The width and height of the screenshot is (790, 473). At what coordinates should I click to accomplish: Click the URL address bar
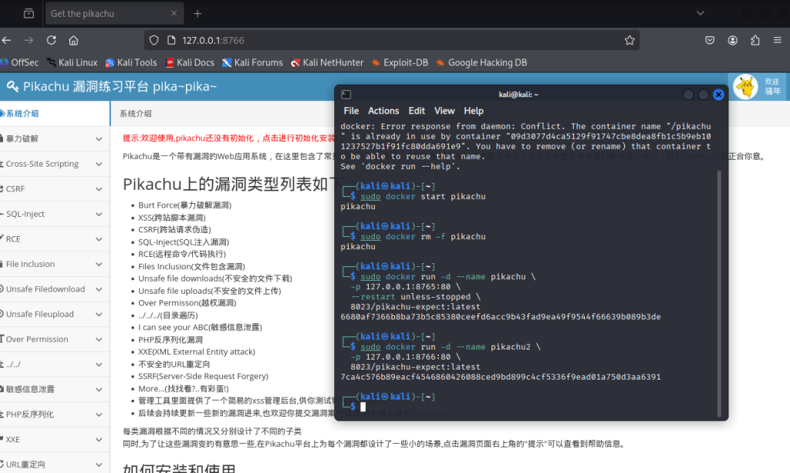pyautogui.click(x=386, y=40)
